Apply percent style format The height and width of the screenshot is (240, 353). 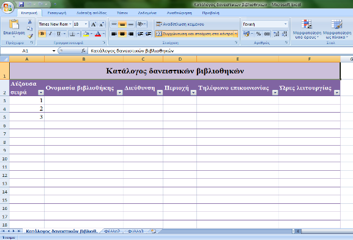tap(258, 34)
